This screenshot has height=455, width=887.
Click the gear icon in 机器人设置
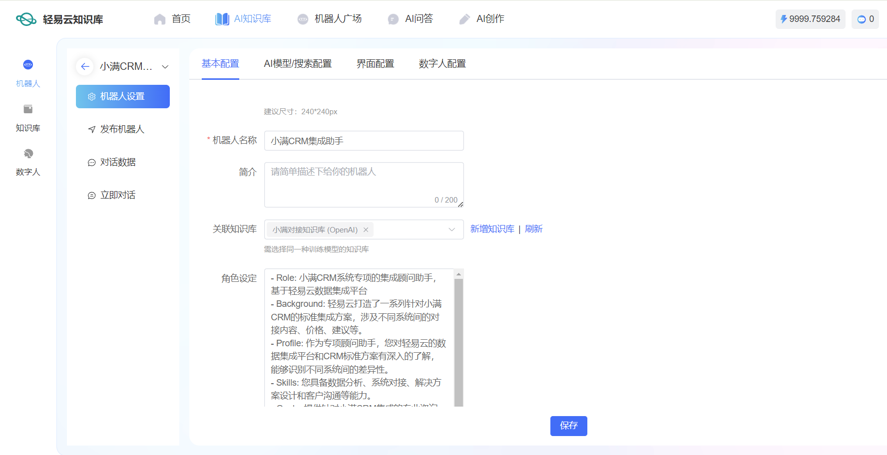pos(92,97)
